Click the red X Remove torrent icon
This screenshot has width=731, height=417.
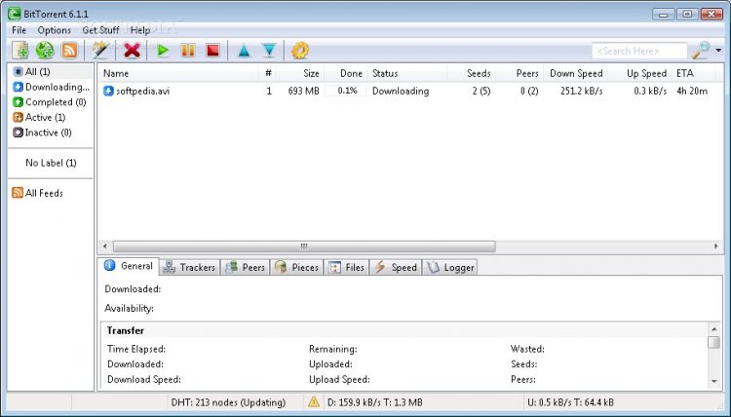coord(132,51)
